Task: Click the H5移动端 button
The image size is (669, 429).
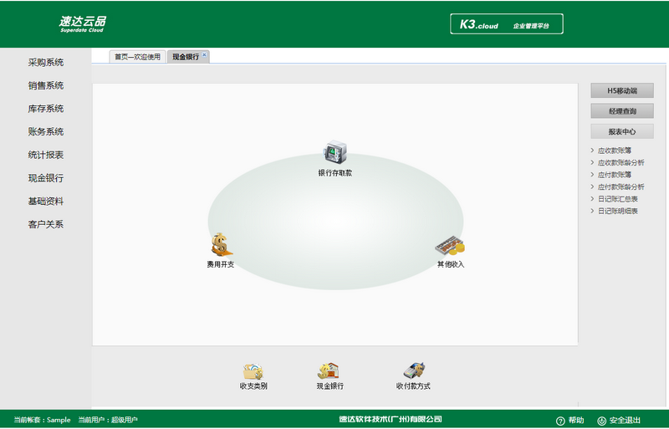Action: pyautogui.click(x=621, y=90)
